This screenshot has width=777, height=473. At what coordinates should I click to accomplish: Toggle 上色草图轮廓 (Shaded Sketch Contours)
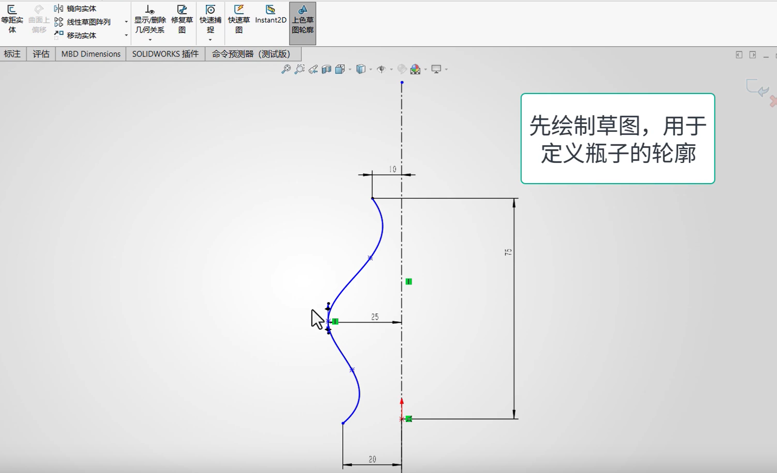302,19
